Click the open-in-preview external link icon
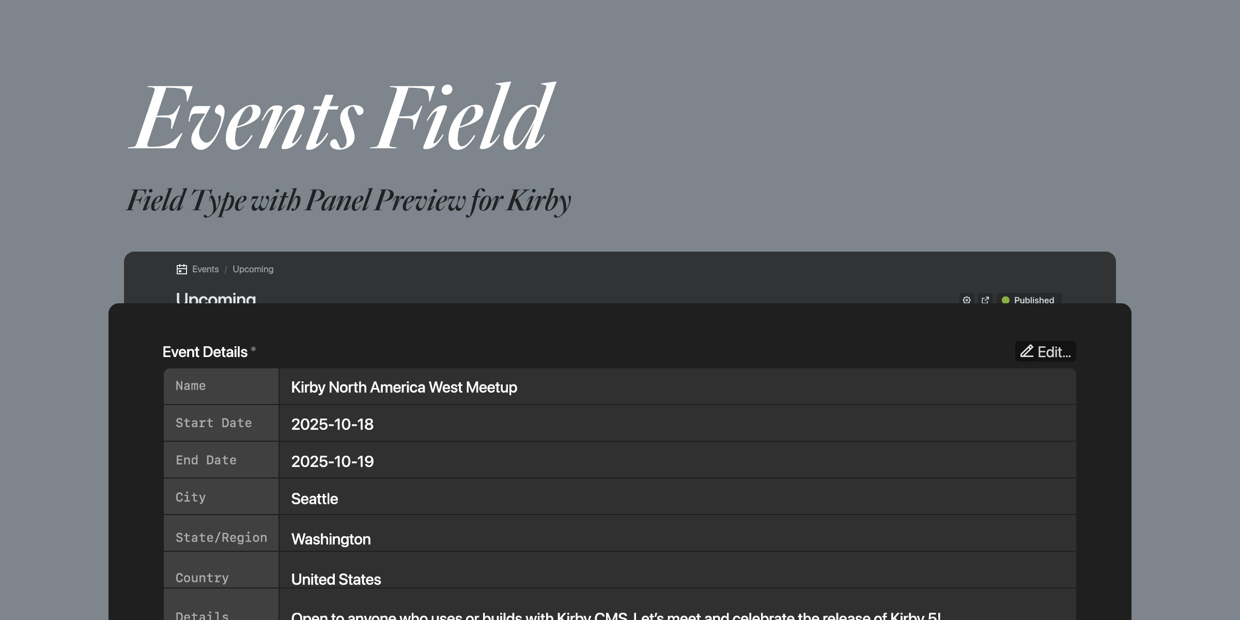The height and width of the screenshot is (620, 1240). 985,300
